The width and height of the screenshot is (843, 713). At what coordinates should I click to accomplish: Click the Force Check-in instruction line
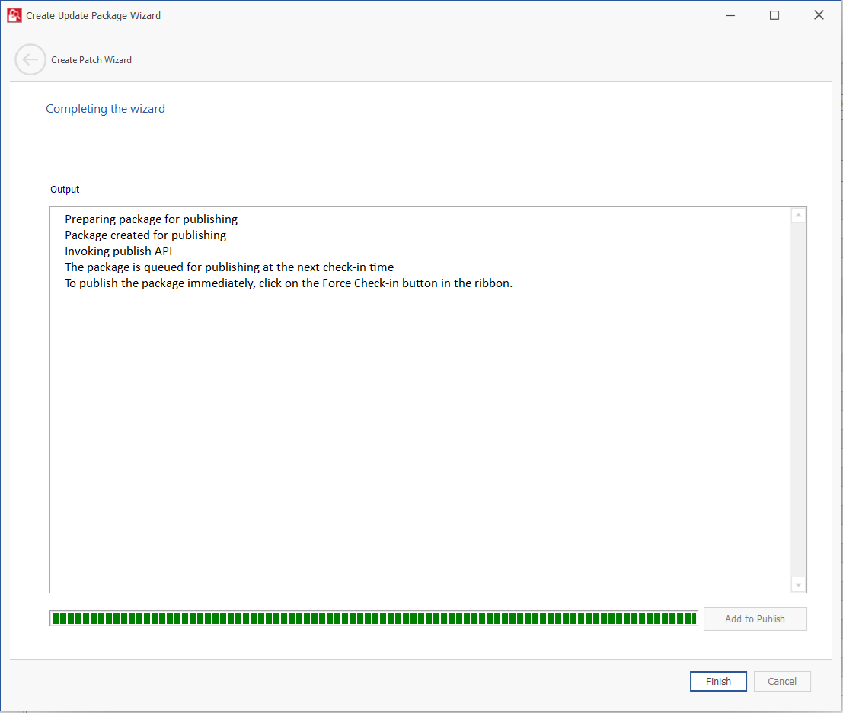[289, 283]
